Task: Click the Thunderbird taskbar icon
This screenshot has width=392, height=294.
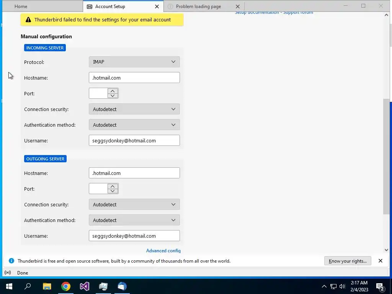Action: [x=122, y=286]
